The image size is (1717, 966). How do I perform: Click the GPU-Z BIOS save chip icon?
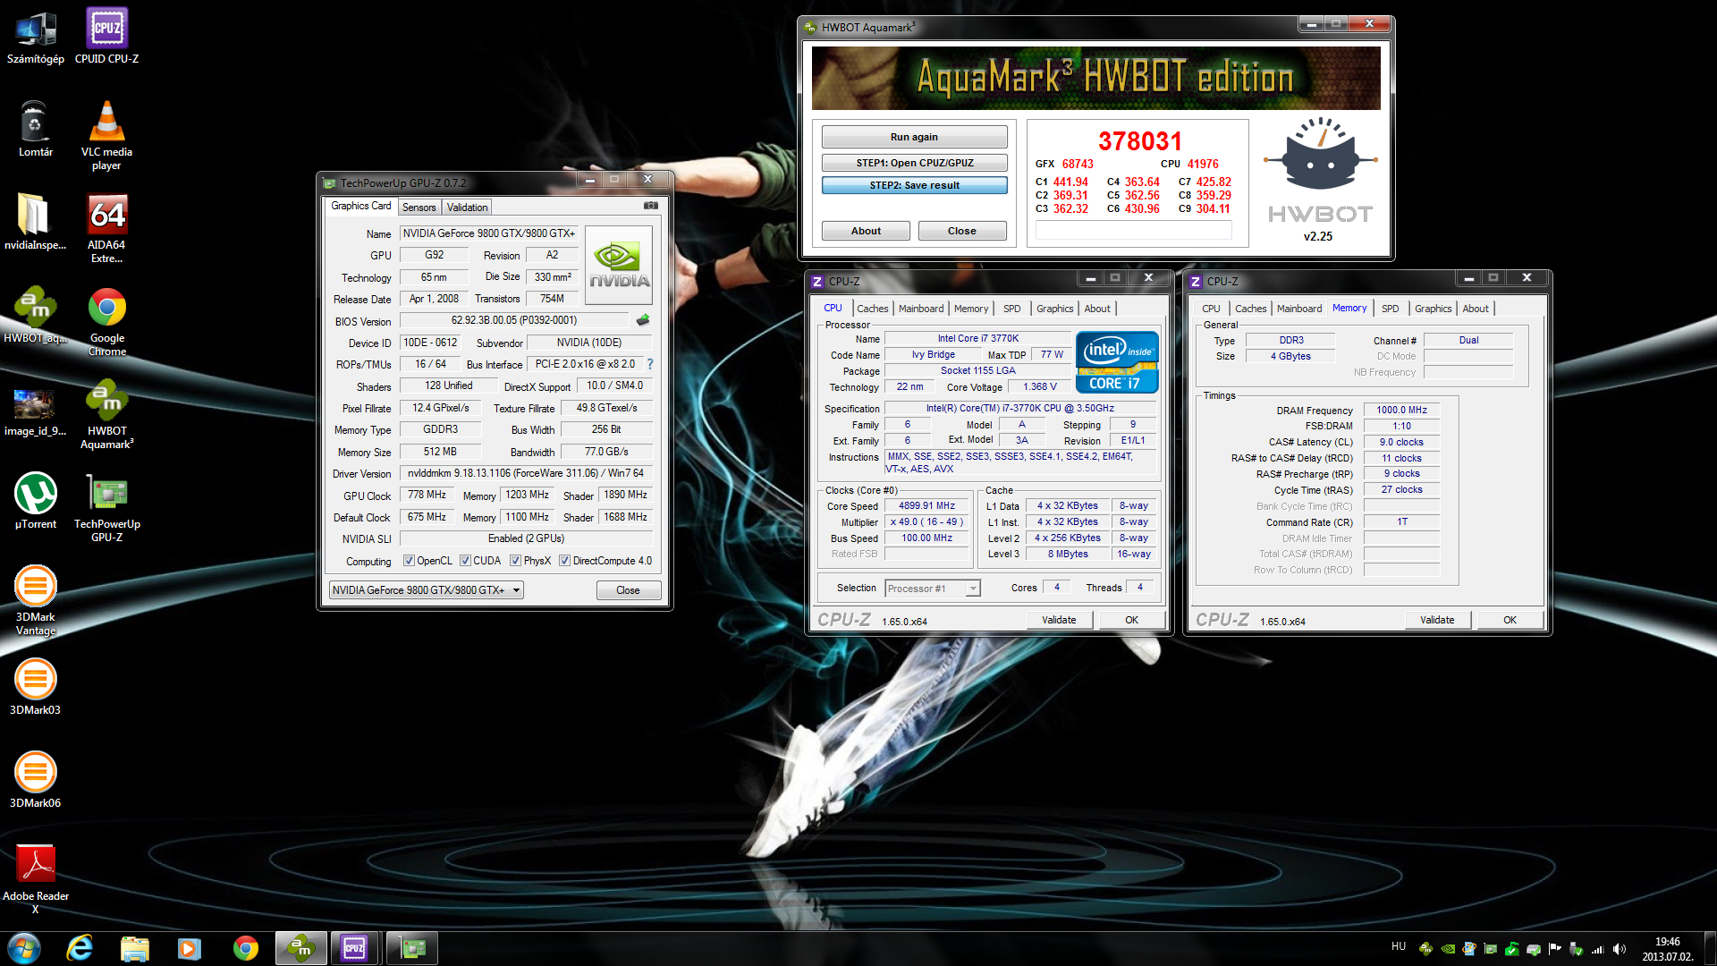point(643,320)
